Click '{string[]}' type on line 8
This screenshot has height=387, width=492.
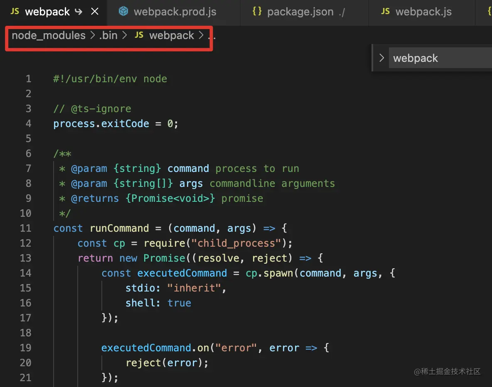pos(143,184)
